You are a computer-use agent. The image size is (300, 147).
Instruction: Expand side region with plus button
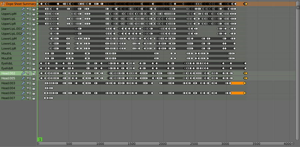[x=298, y=7]
